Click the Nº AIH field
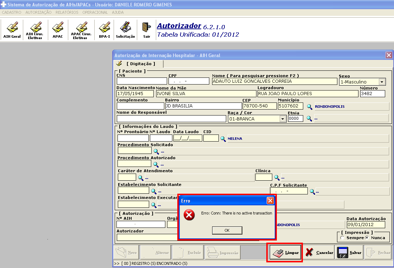The height and width of the screenshot is (268, 394). [x=141, y=224]
